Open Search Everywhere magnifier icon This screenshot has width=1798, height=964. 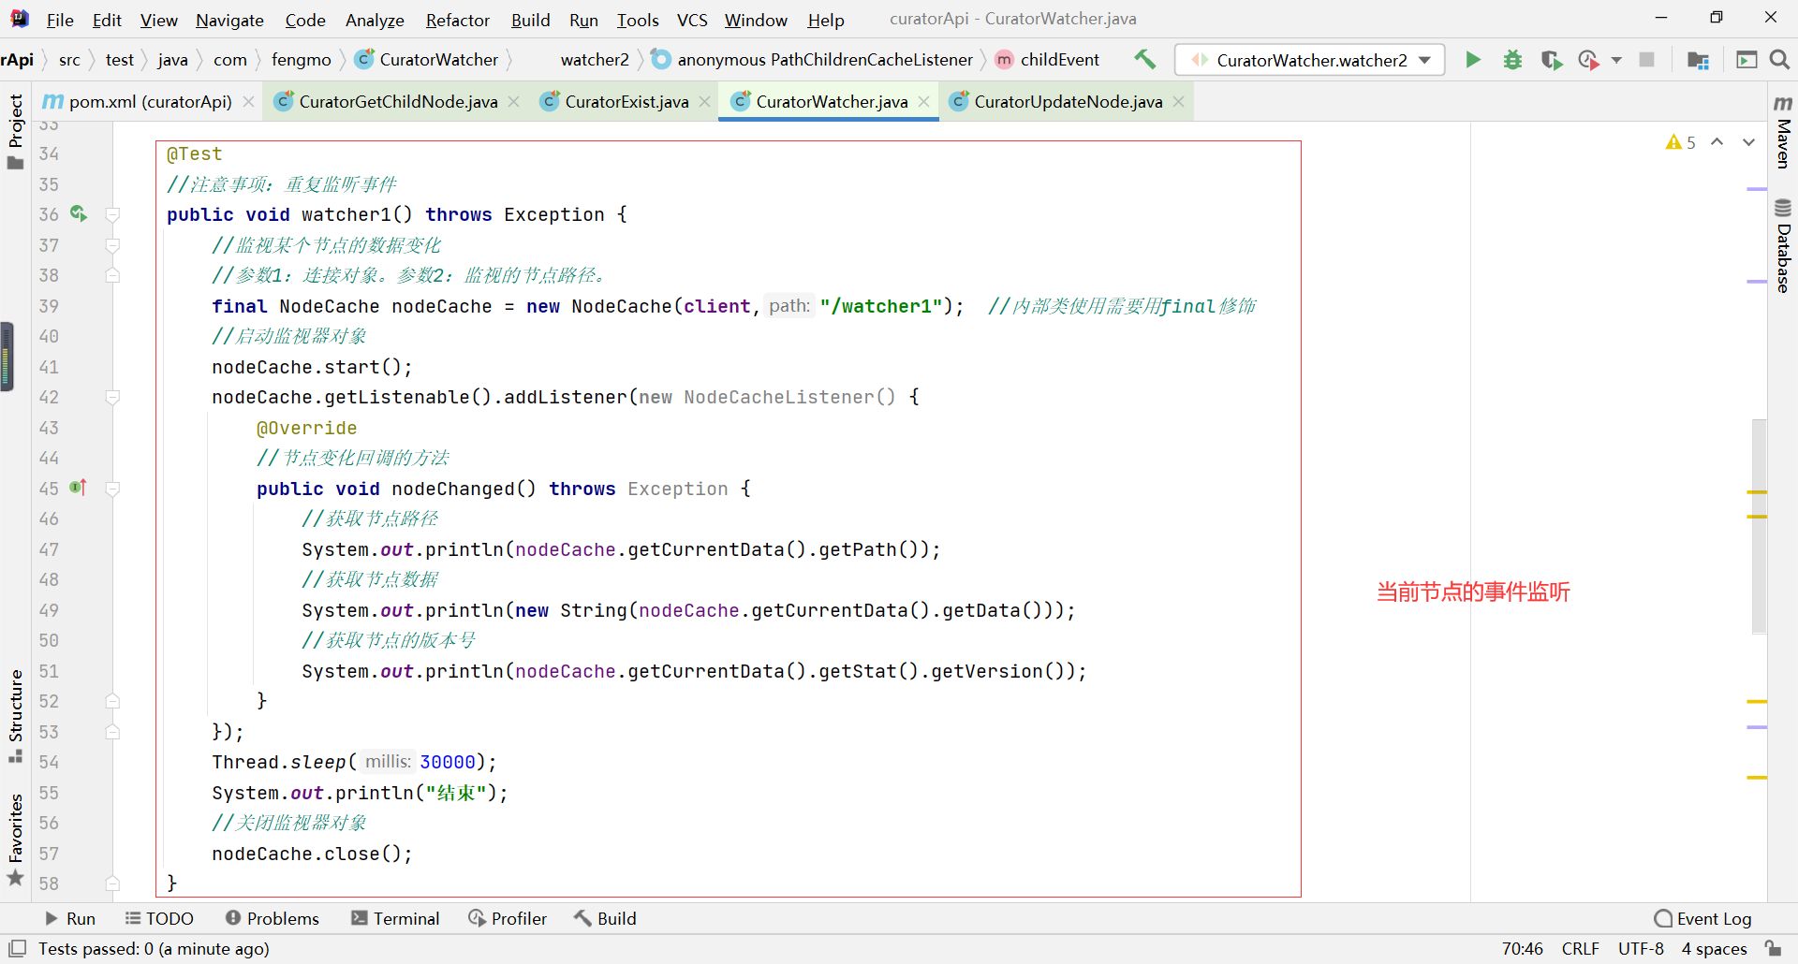tap(1779, 60)
